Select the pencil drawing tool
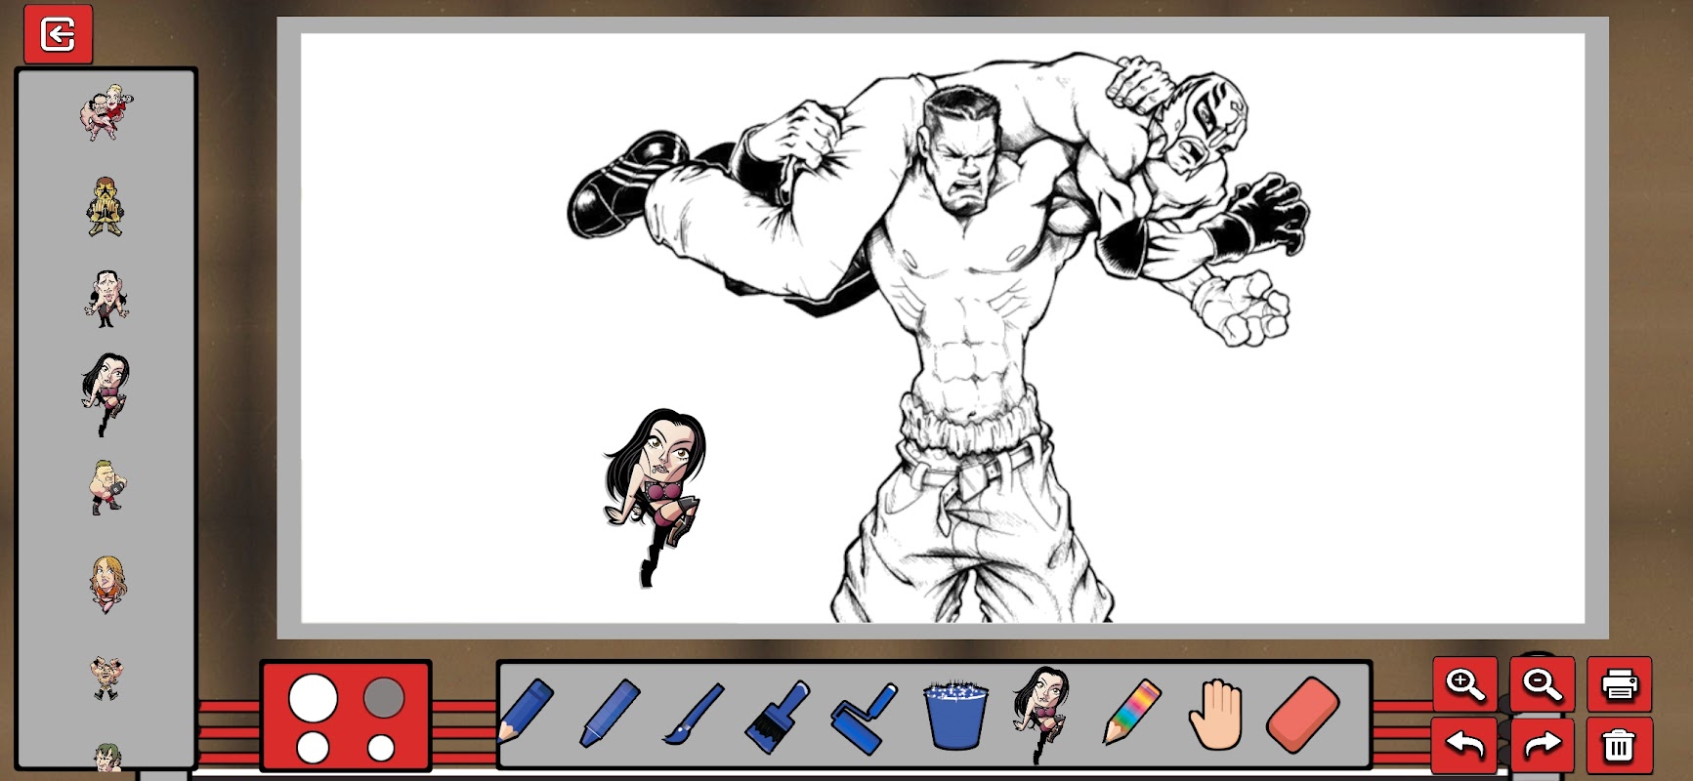Viewport: 1693px width, 781px height. click(525, 713)
